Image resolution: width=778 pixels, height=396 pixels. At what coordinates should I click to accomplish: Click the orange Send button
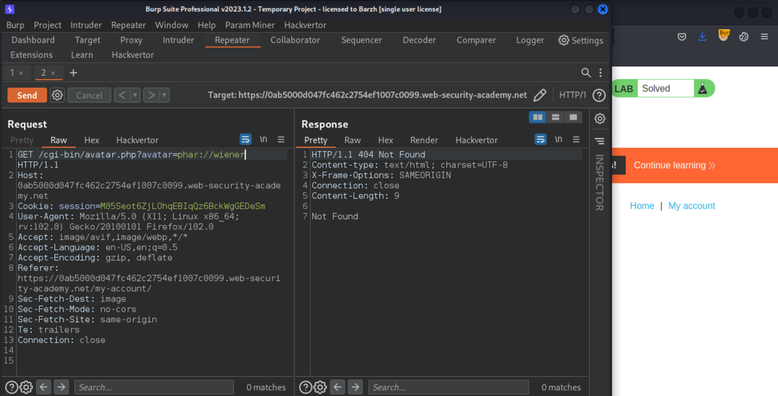point(27,95)
